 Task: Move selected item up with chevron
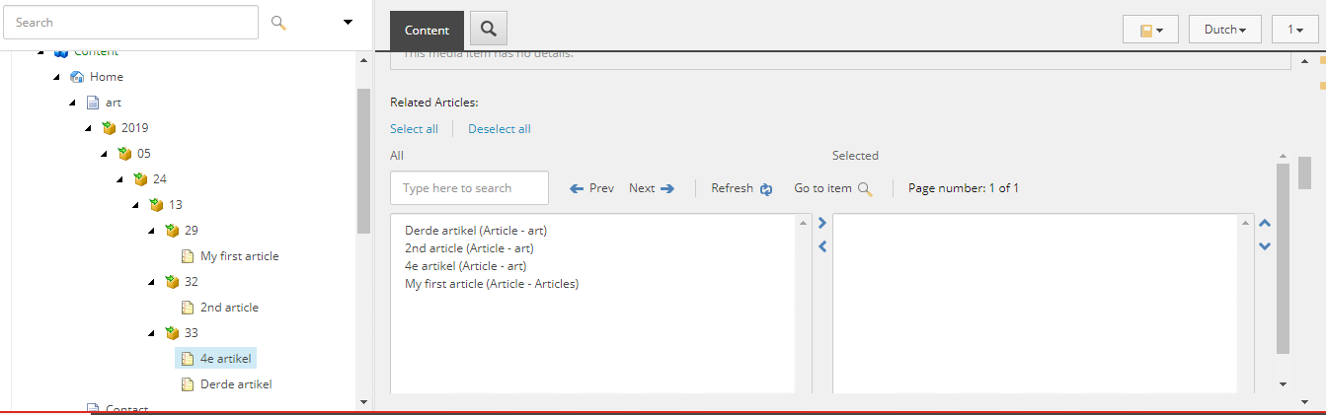[x=1265, y=224]
